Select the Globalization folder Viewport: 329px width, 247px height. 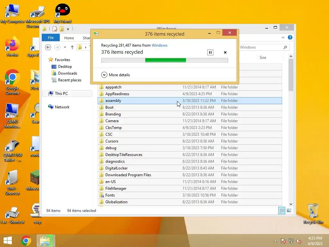(x=190, y=202)
